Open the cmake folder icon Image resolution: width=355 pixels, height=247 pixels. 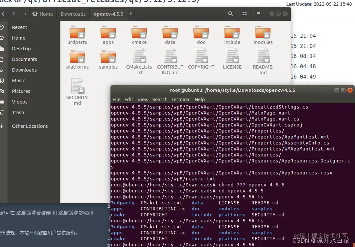click(139, 32)
